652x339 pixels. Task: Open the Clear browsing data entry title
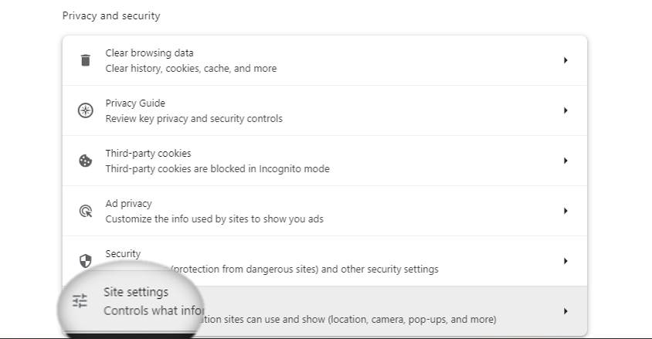click(x=149, y=53)
